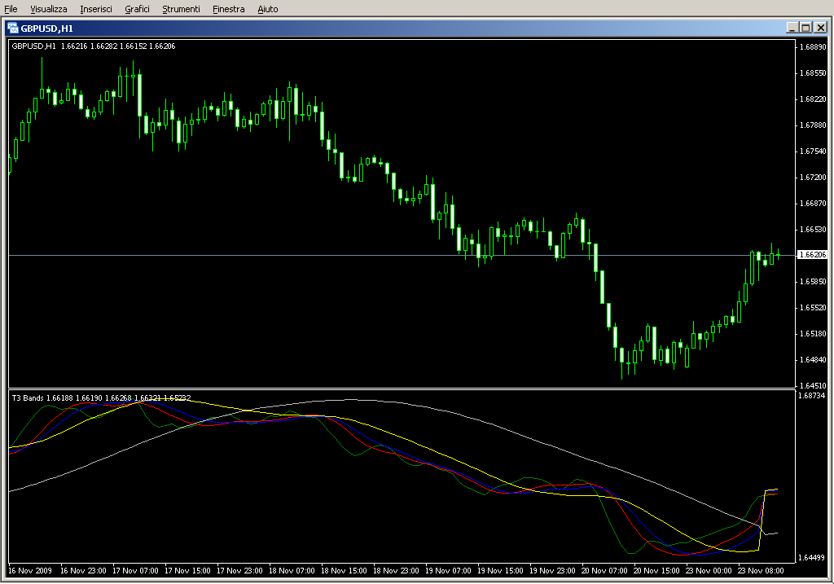
Task: Select the latest candlestick on the chart
Action: point(778,255)
